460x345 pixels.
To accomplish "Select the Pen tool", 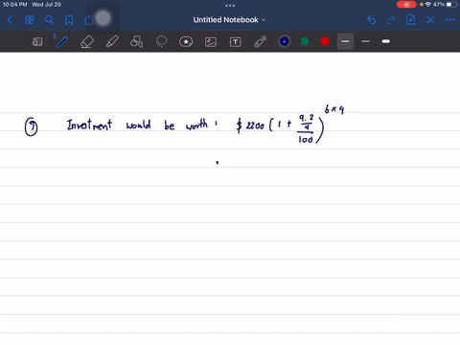I will (62, 41).
